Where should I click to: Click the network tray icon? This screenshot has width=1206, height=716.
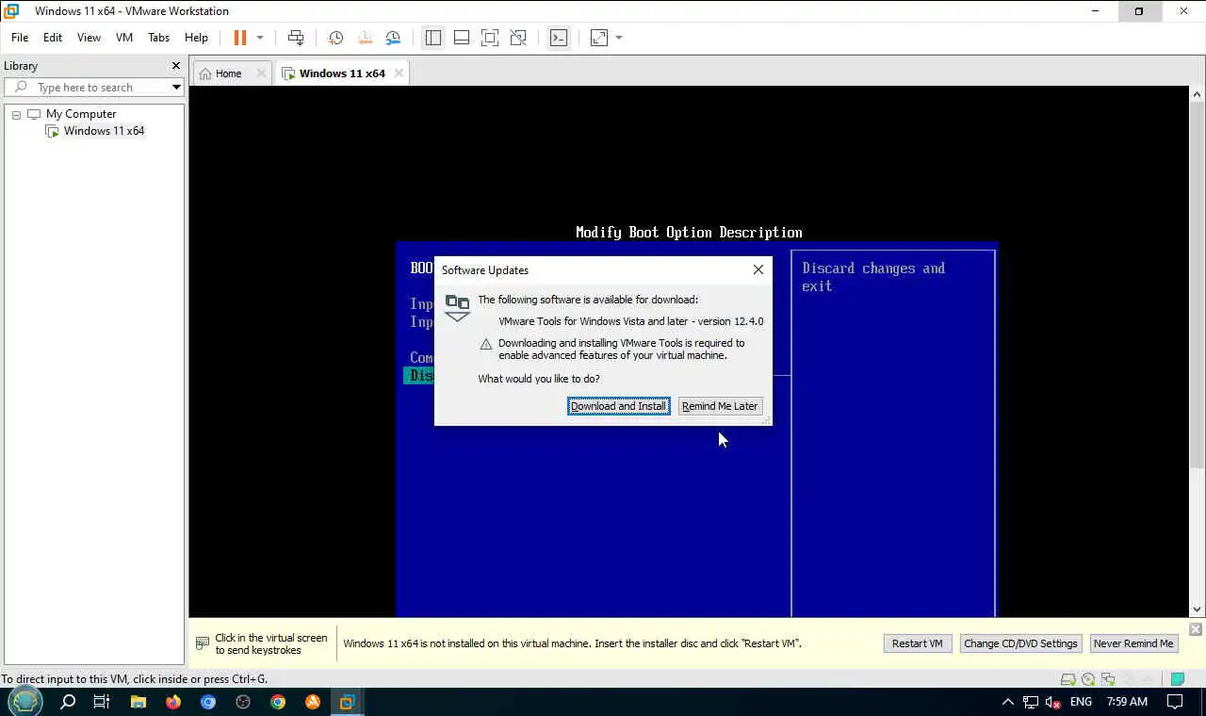(x=1031, y=702)
